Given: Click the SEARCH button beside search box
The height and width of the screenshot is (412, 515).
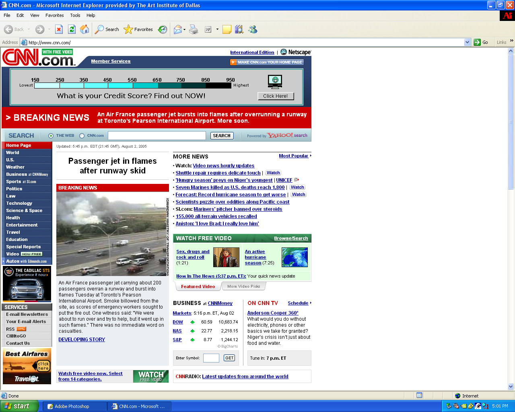Looking at the screenshot, I should click(x=222, y=136).
